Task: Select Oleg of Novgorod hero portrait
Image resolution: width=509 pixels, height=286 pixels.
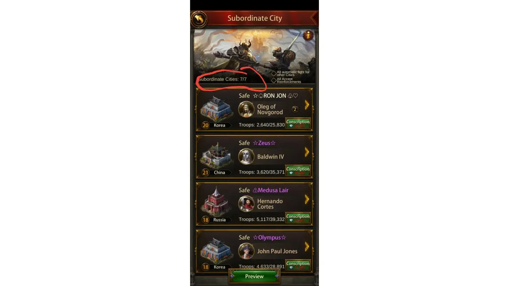Action: pos(246,109)
